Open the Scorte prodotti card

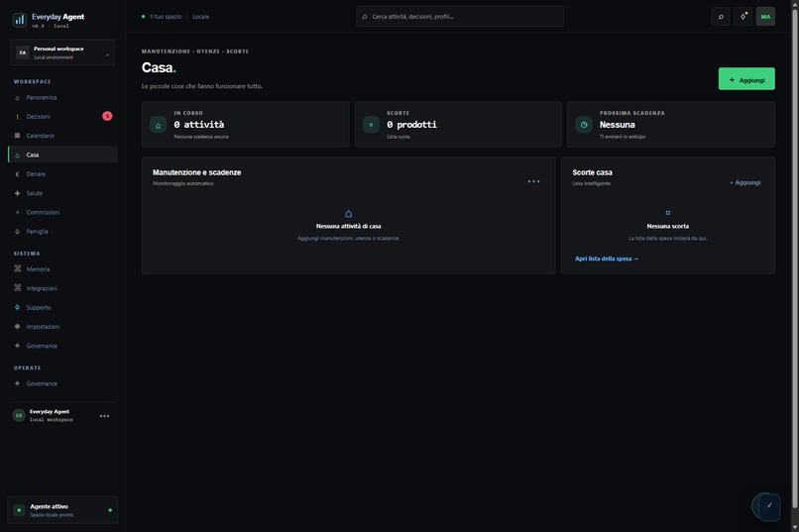(458, 125)
